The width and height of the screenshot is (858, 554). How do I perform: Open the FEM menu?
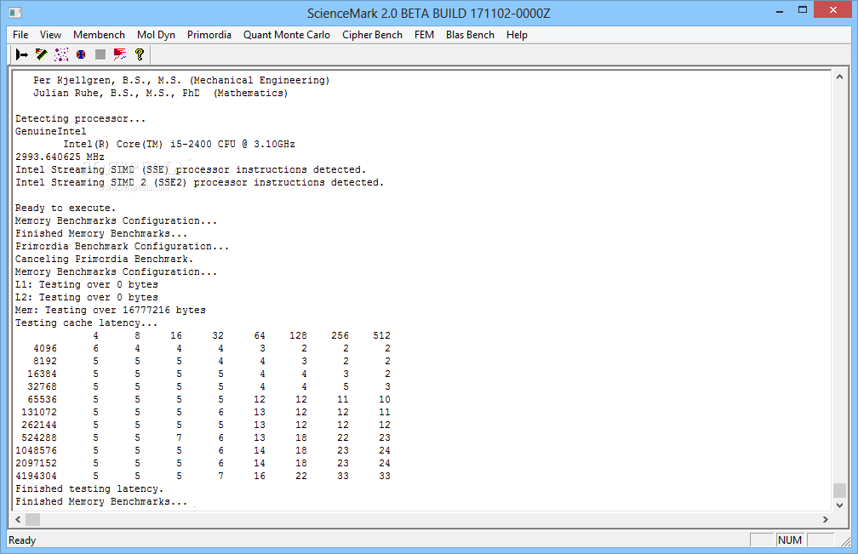[x=424, y=34]
